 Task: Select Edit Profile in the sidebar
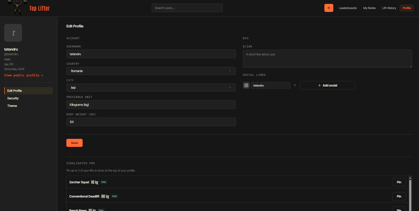[x=29, y=91]
